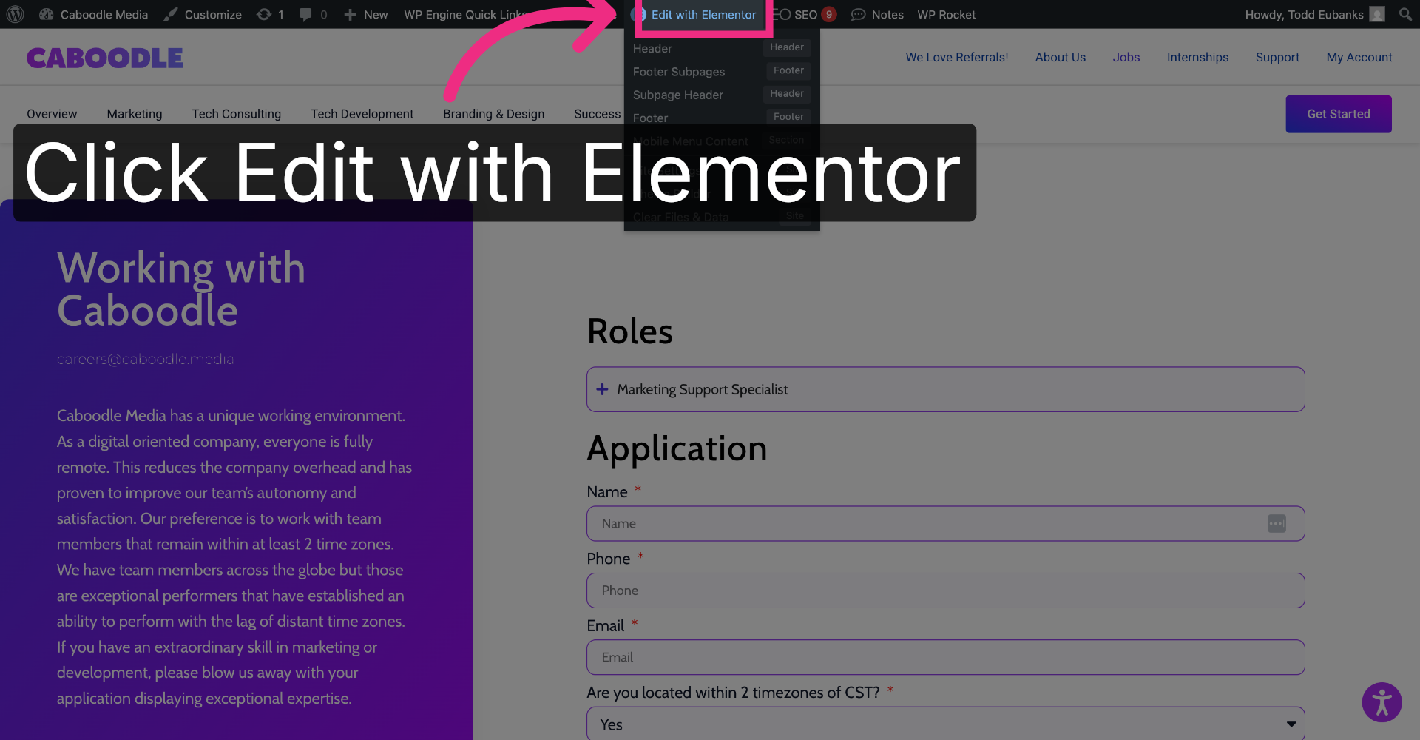The height and width of the screenshot is (740, 1420).
Task: Open We Love Referrals! link
Action: [957, 57]
